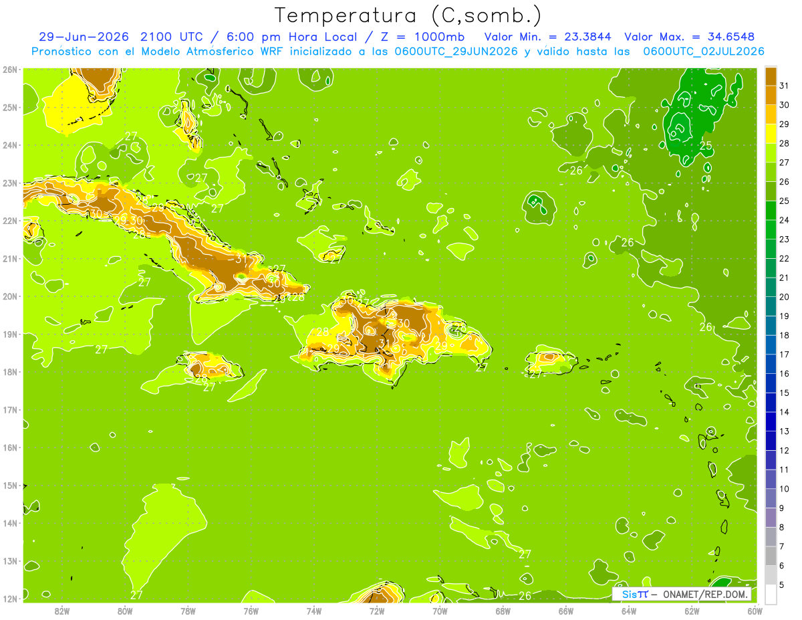Click the '20N' latitude axis label
This screenshot has height=620, width=802.
[x=10, y=296]
